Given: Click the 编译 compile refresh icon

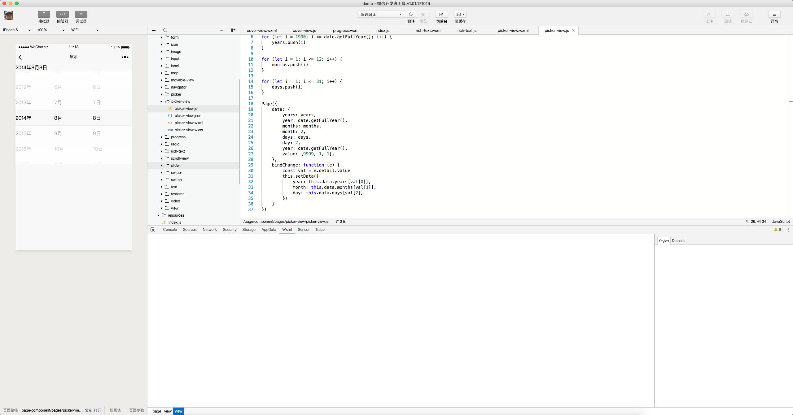Looking at the screenshot, I should [x=411, y=14].
